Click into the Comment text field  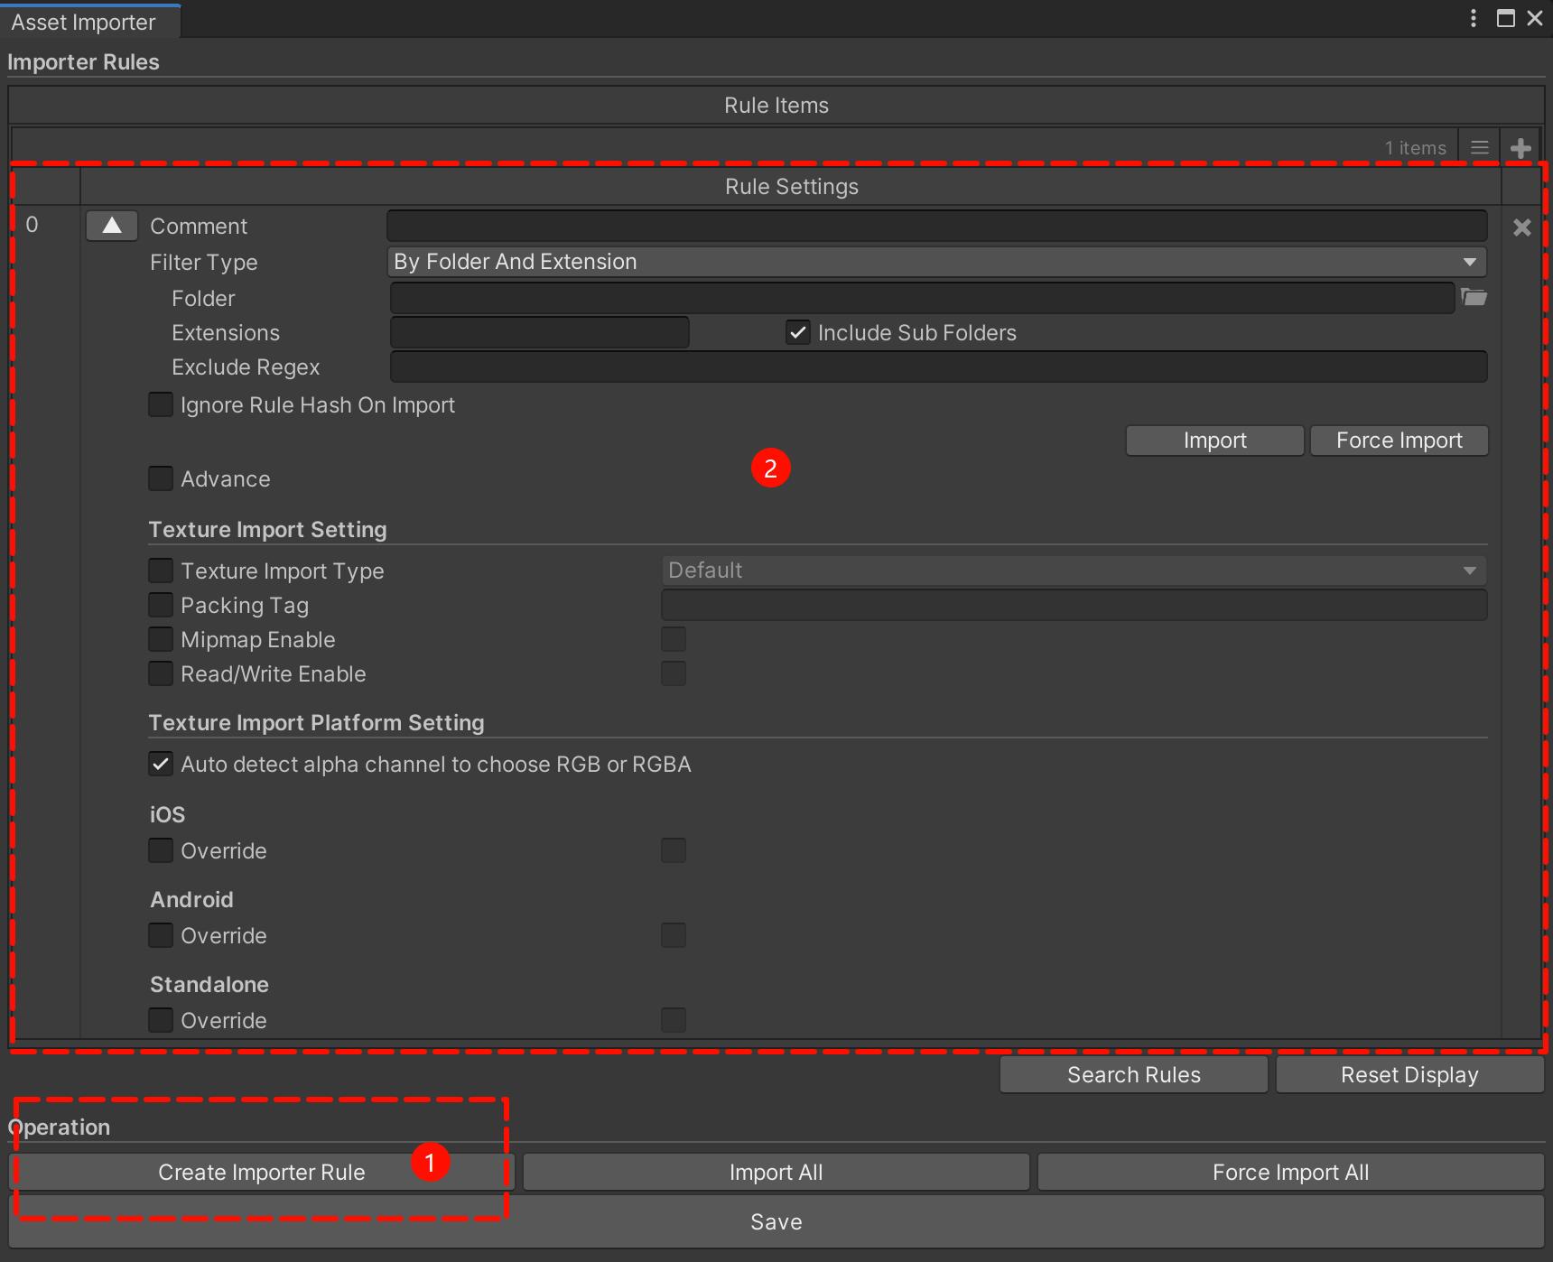(936, 226)
